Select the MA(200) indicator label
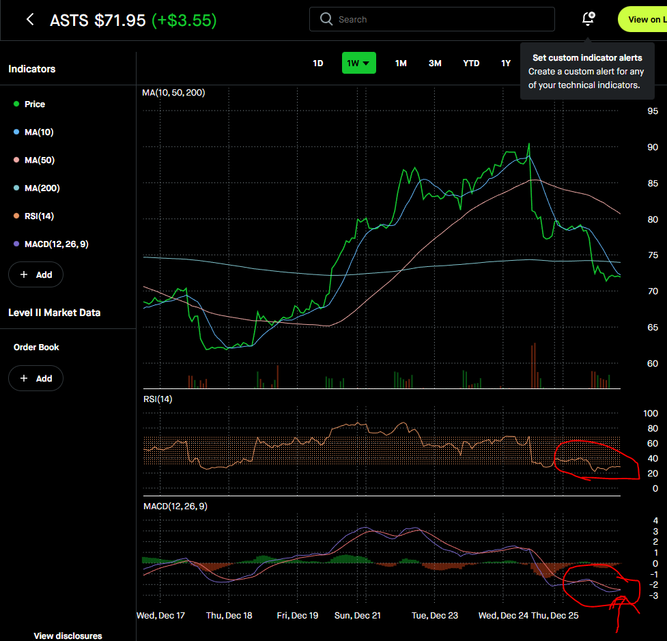This screenshot has width=667, height=641. click(x=42, y=188)
